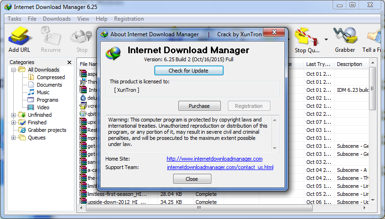The height and width of the screenshot is (219, 385).
Task: Open the internetdownloadmanager.com home site link
Action: 214,159
